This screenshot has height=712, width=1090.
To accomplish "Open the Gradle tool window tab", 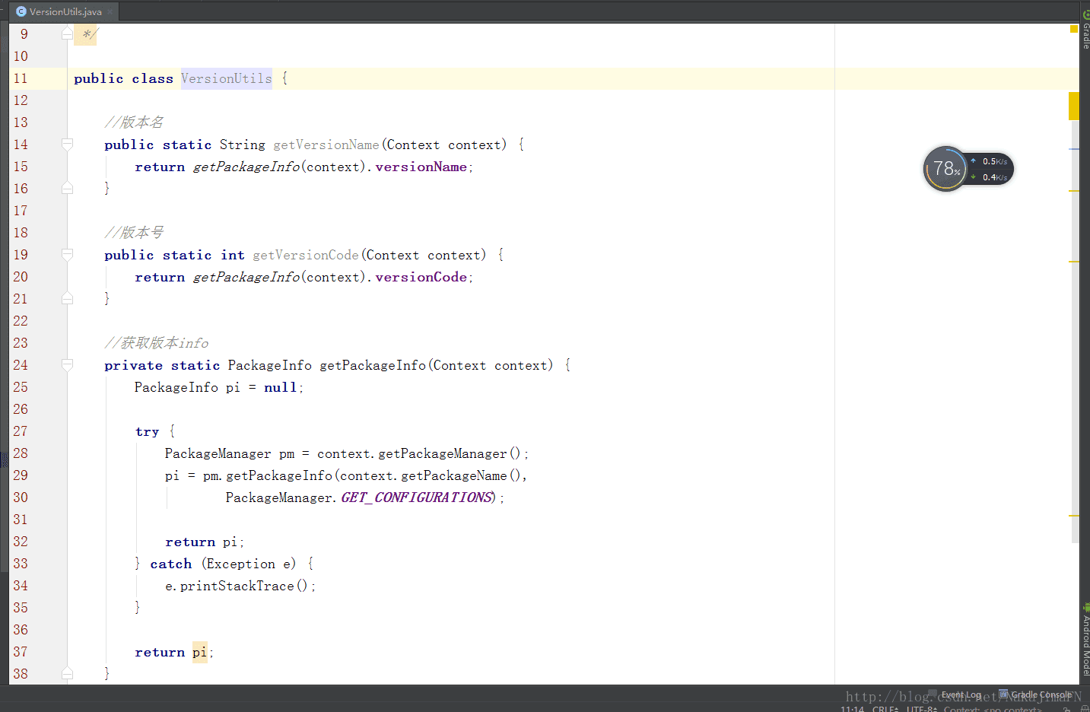I will click(1085, 29).
